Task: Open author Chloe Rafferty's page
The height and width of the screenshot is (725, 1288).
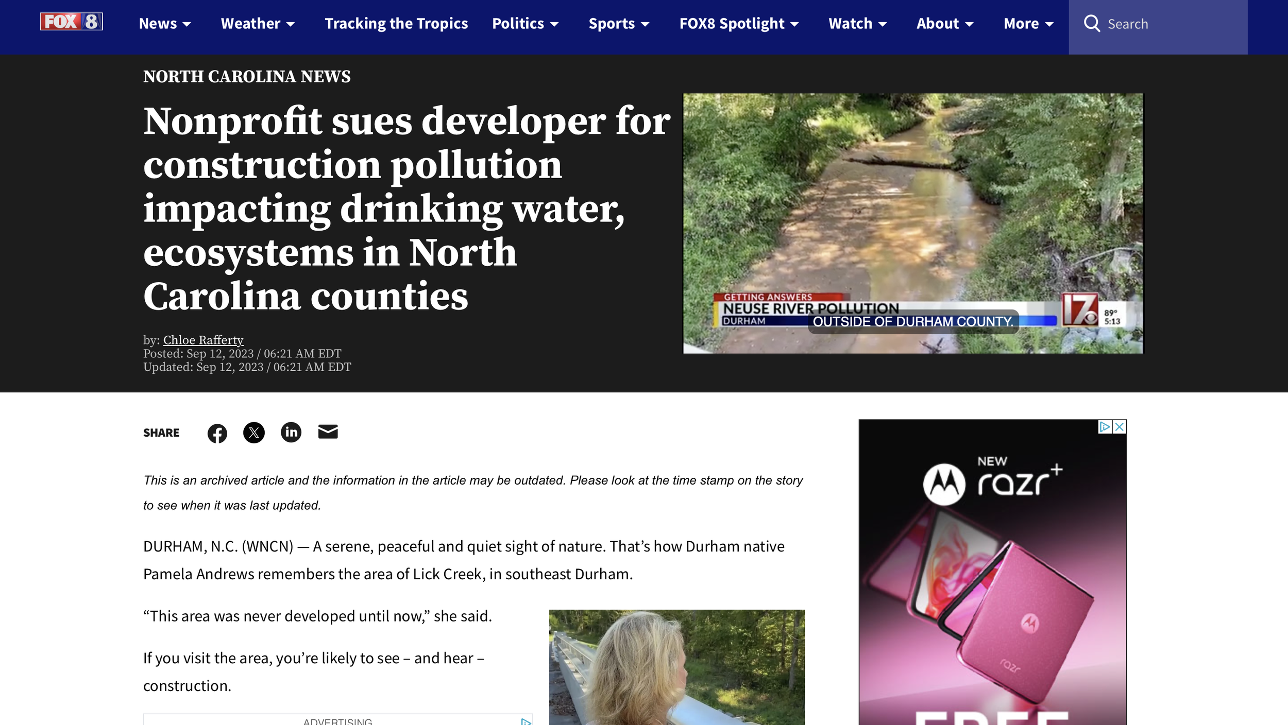Action: pyautogui.click(x=203, y=340)
